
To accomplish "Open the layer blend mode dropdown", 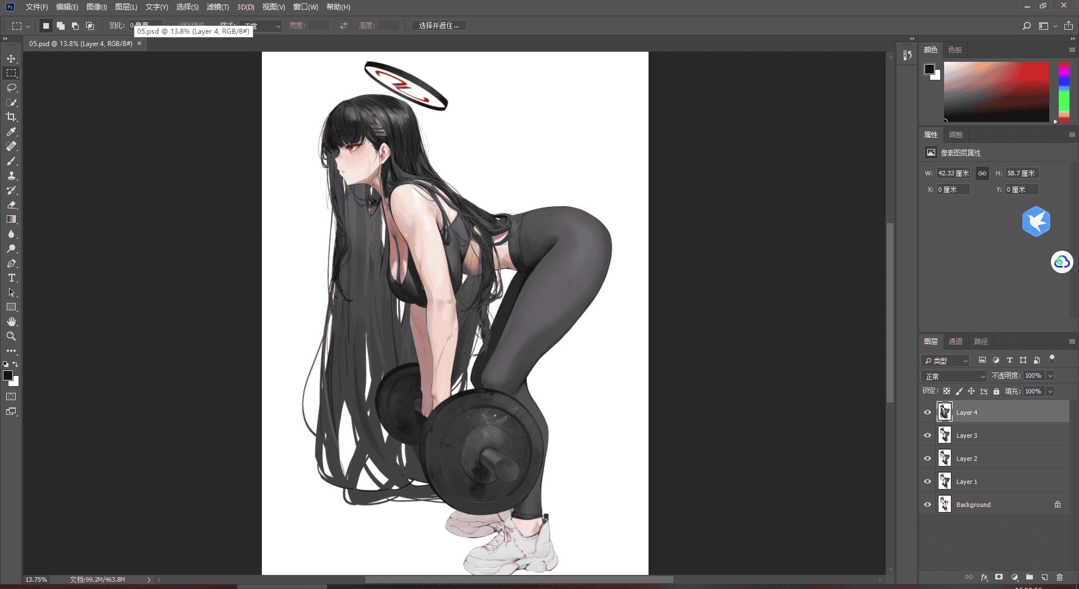I will [x=954, y=376].
